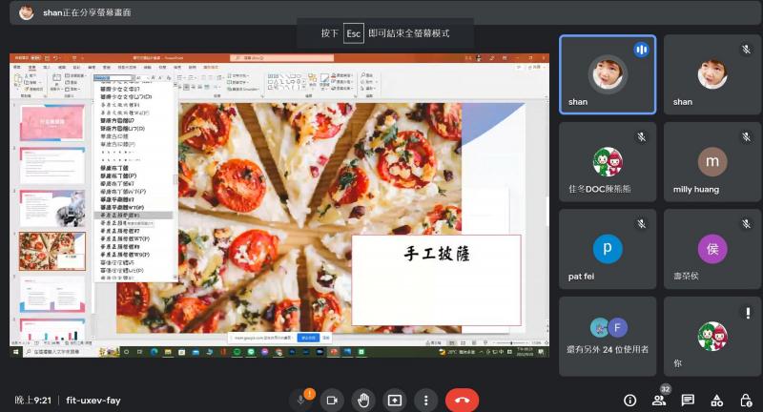Viewport: 763px width, 412px height.
Task: Select the muted shan participant tile
Action: click(711, 74)
